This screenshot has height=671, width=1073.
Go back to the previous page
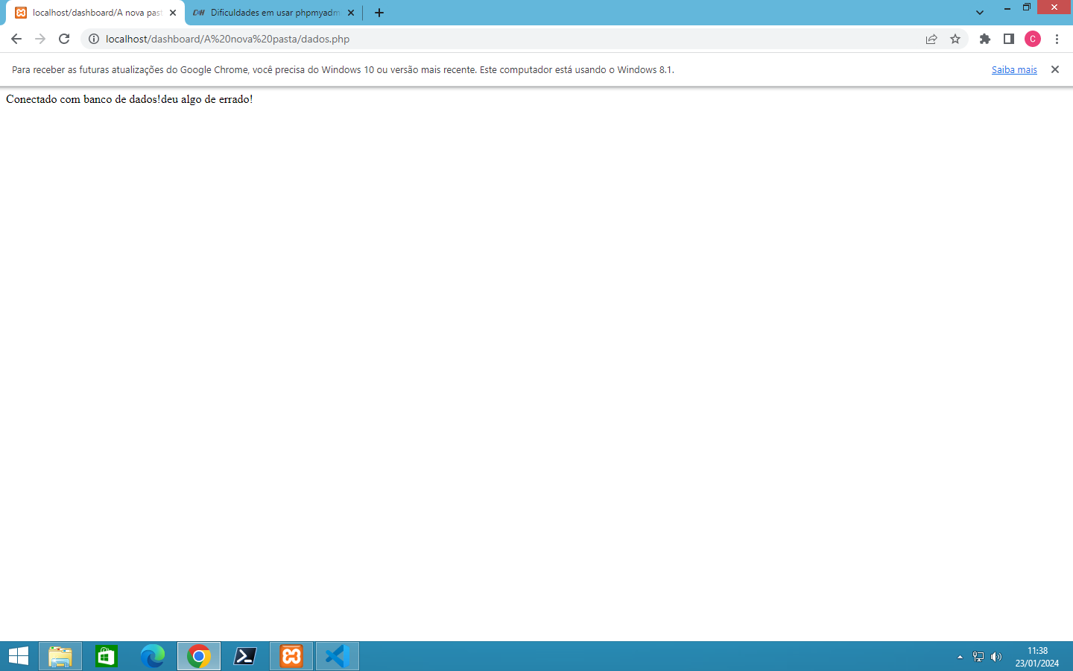[x=16, y=39]
